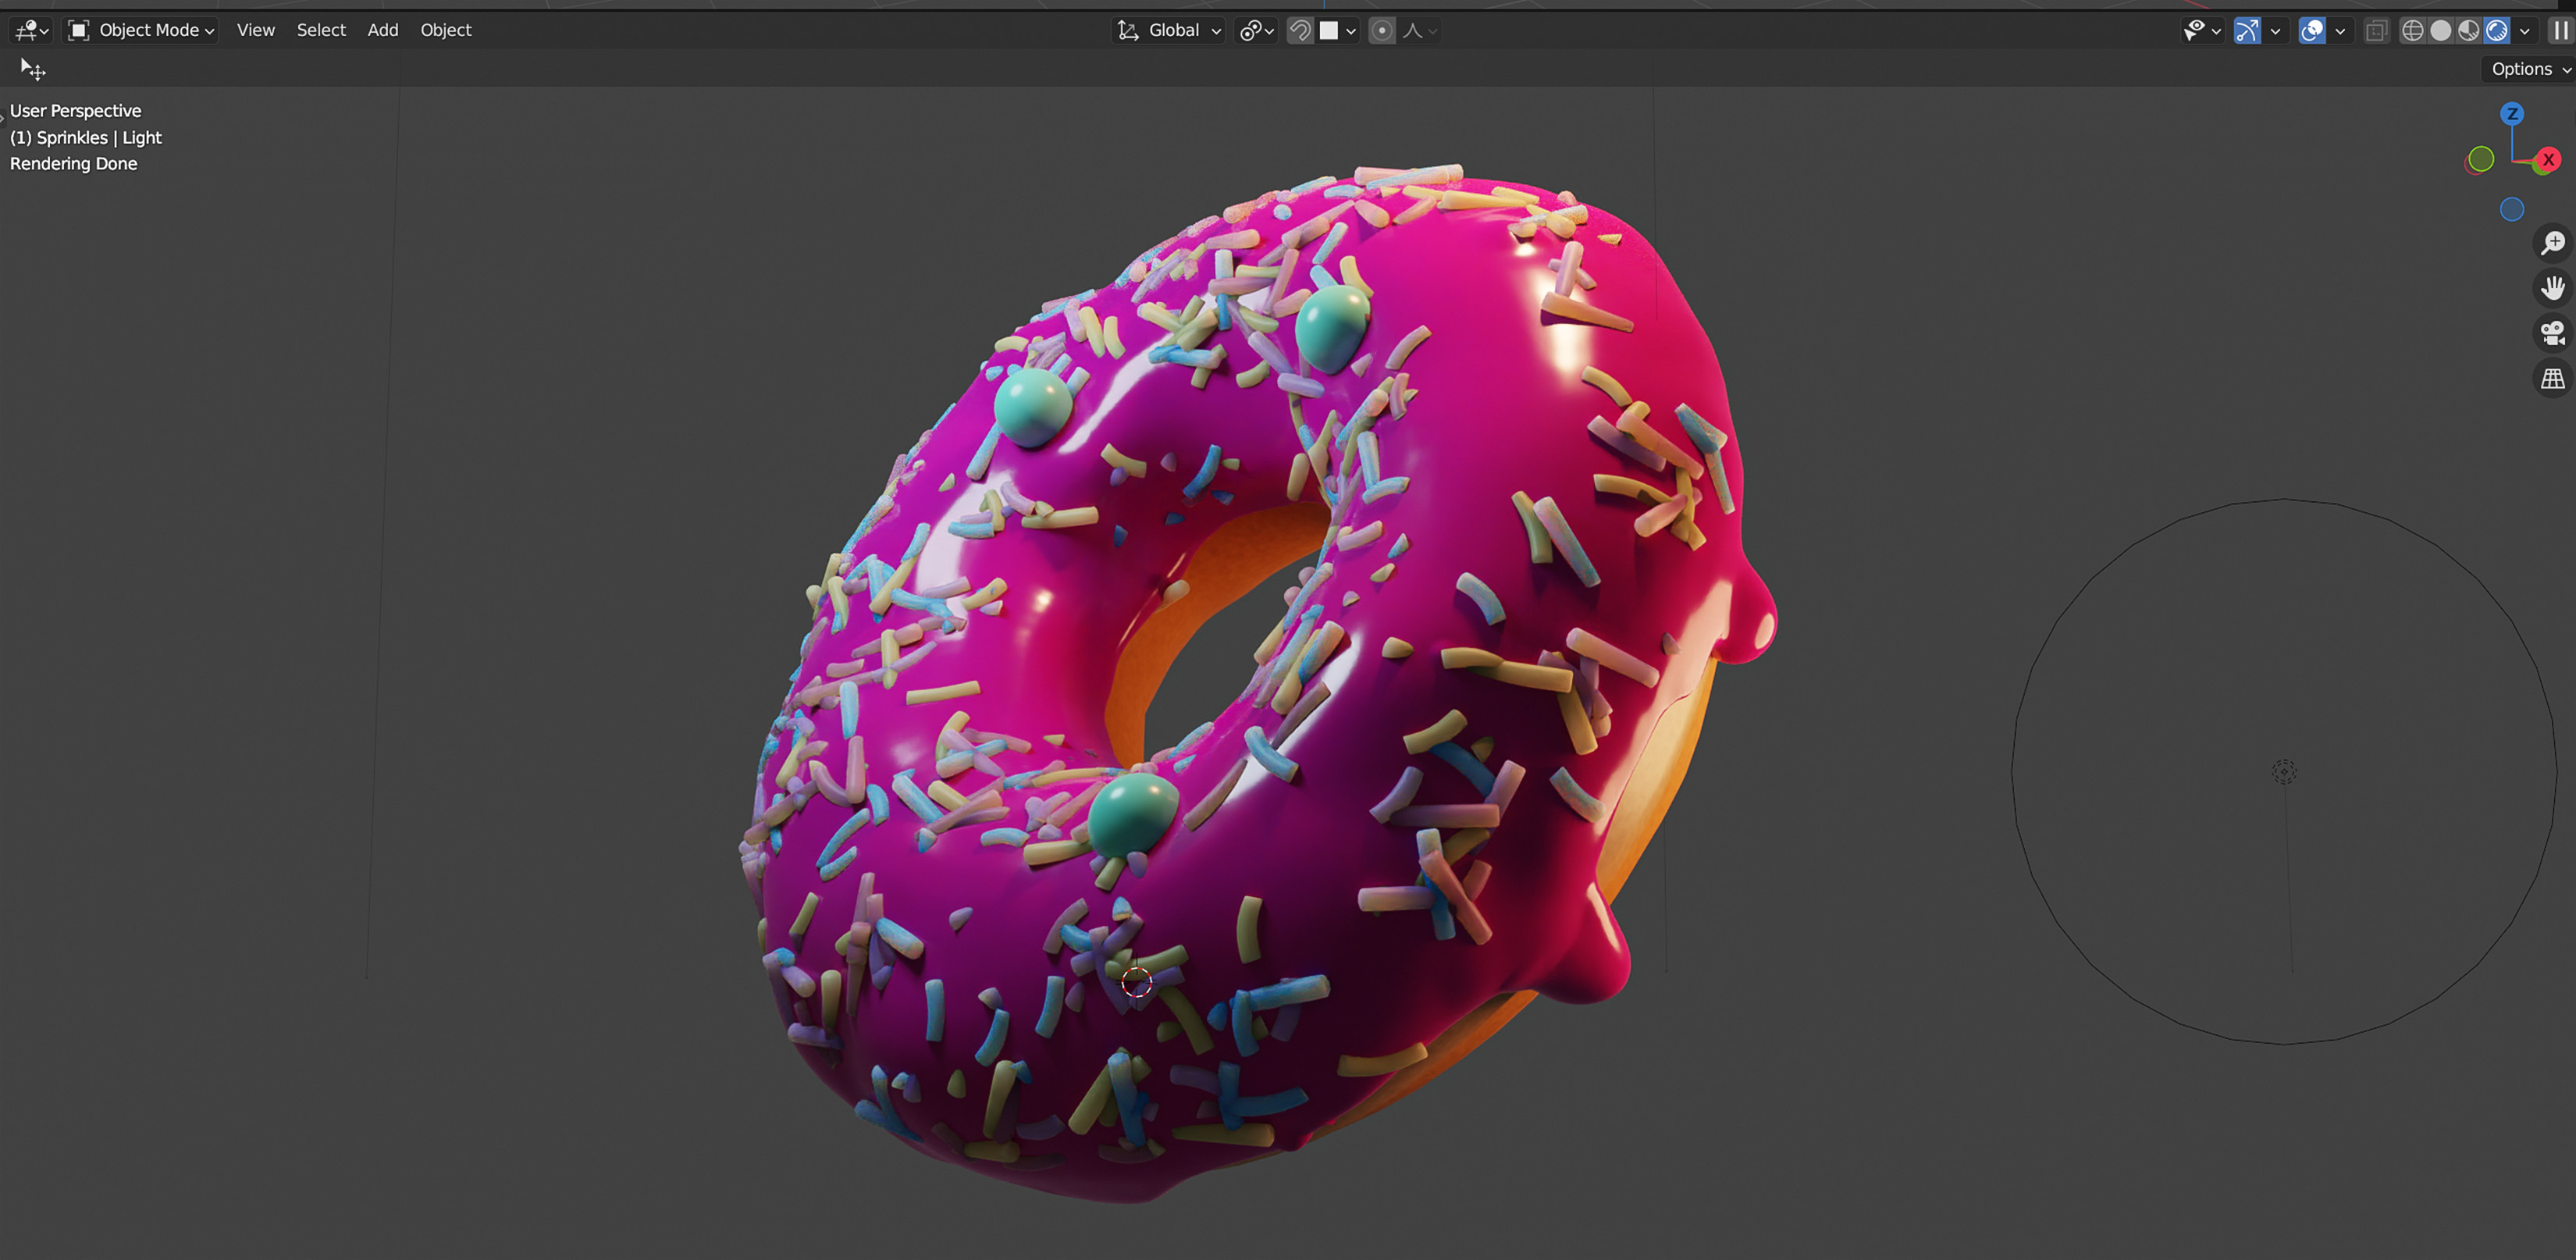Switch to solid viewport shading
Image resolution: width=2576 pixels, height=1260 pixels.
(2441, 31)
